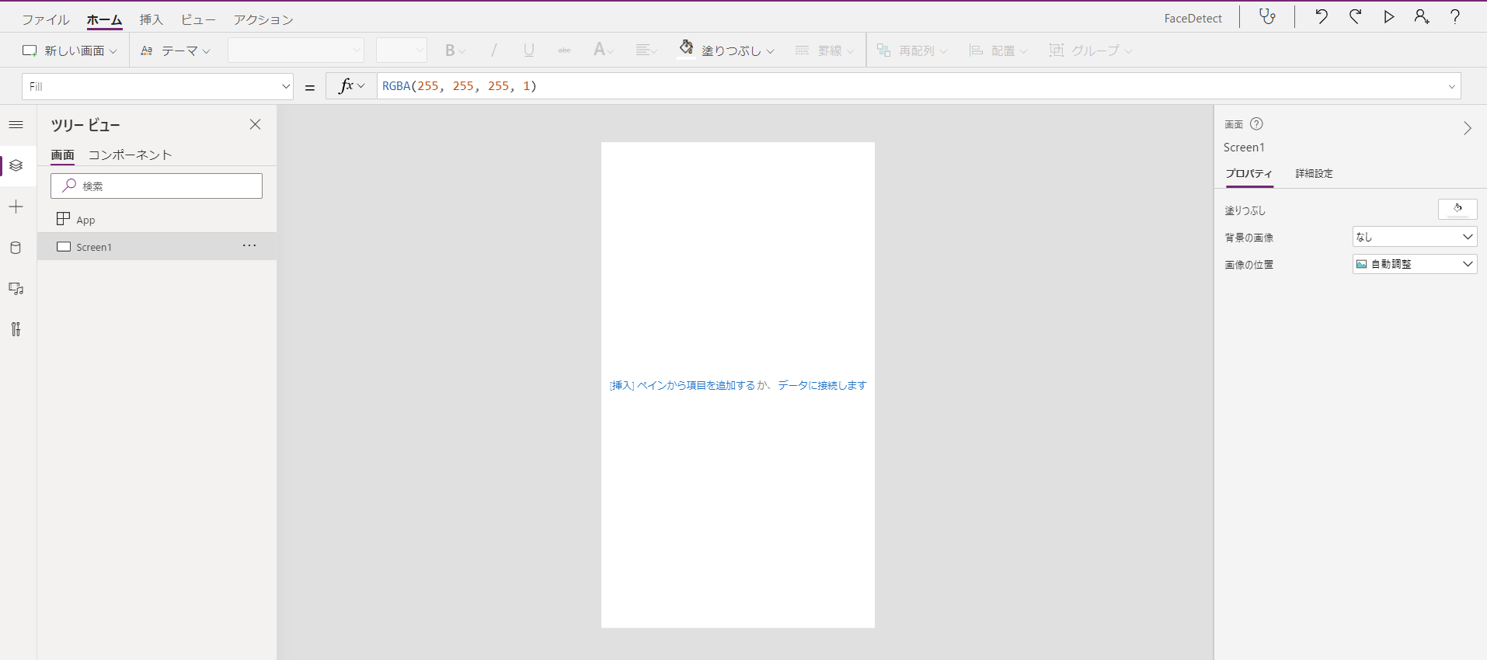Open the アクション menu tab
The height and width of the screenshot is (660, 1487).
click(263, 19)
